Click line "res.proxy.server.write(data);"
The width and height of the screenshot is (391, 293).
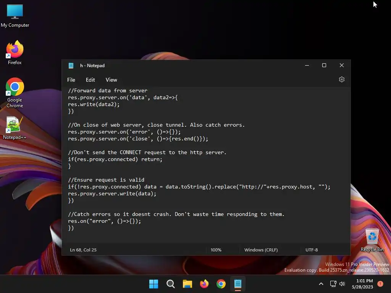coord(112,193)
